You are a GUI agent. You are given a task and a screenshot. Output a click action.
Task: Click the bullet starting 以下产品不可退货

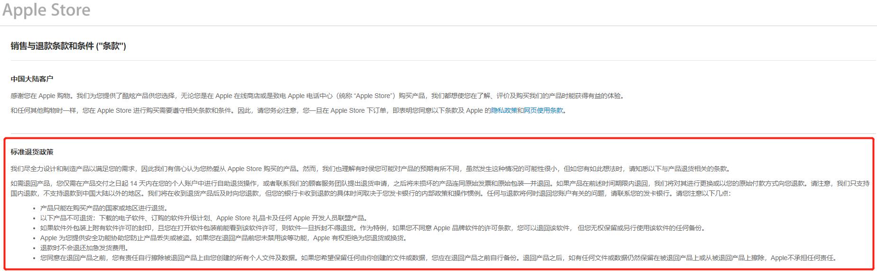point(204,218)
